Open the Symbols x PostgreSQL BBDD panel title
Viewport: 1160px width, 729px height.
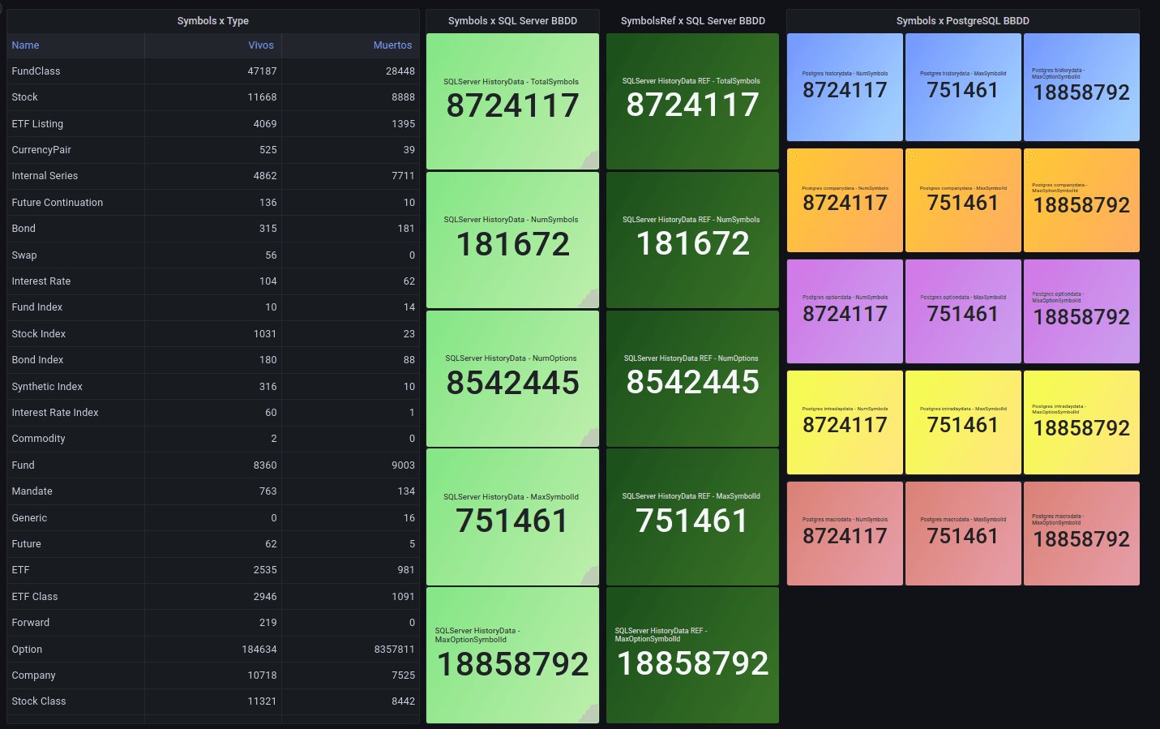tap(963, 21)
